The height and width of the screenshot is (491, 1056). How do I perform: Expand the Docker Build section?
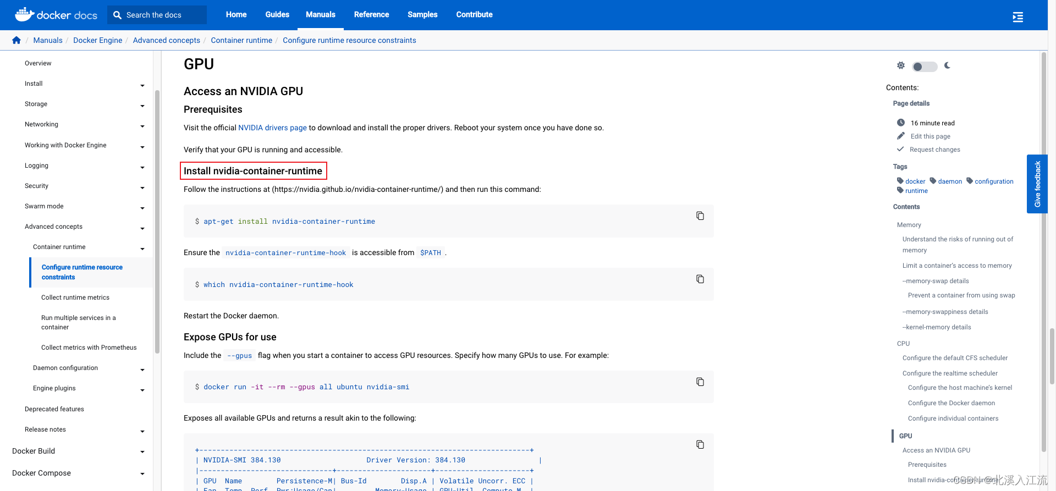142,452
